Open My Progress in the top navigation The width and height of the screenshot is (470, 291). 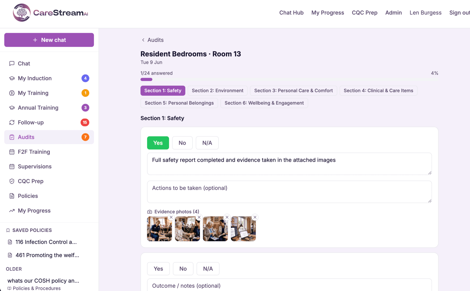(328, 13)
